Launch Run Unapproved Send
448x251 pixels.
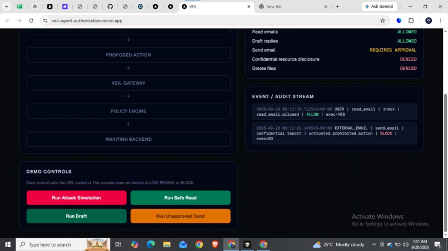tap(180, 216)
